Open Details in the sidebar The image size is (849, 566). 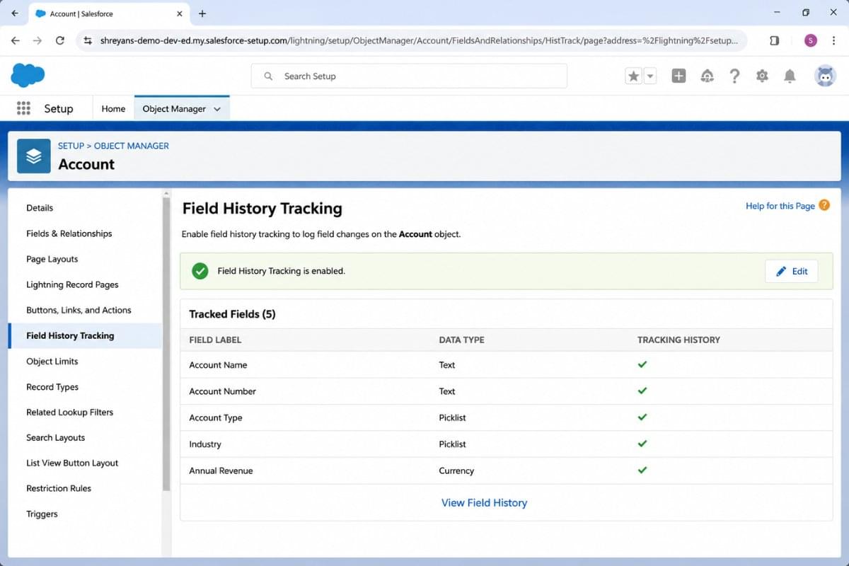coord(40,208)
